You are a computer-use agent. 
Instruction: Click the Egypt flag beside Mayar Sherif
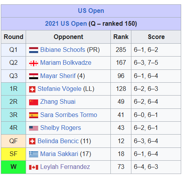click(x=33, y=76)
